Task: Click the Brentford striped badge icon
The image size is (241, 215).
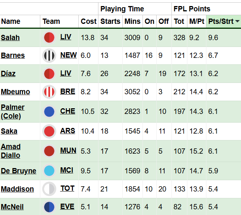Action: 49,92
